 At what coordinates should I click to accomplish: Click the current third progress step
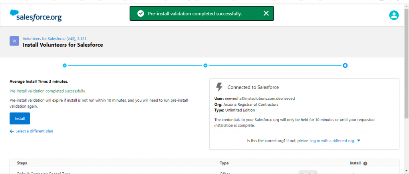point(345,65)
